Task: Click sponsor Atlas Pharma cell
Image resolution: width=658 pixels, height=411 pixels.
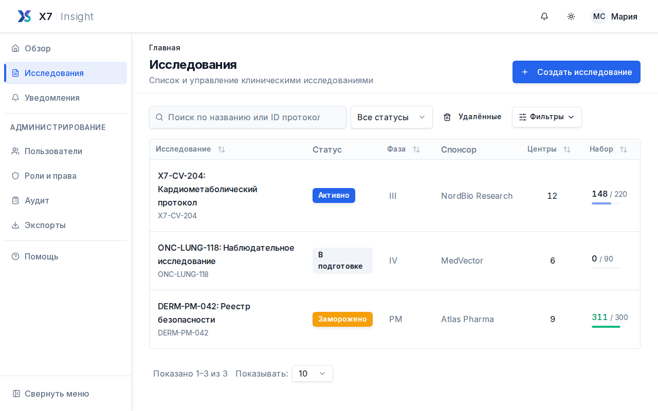Action: tap(467, 319)
